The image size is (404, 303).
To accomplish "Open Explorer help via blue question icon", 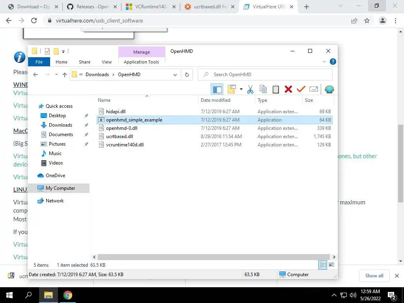I will [333, 62].
